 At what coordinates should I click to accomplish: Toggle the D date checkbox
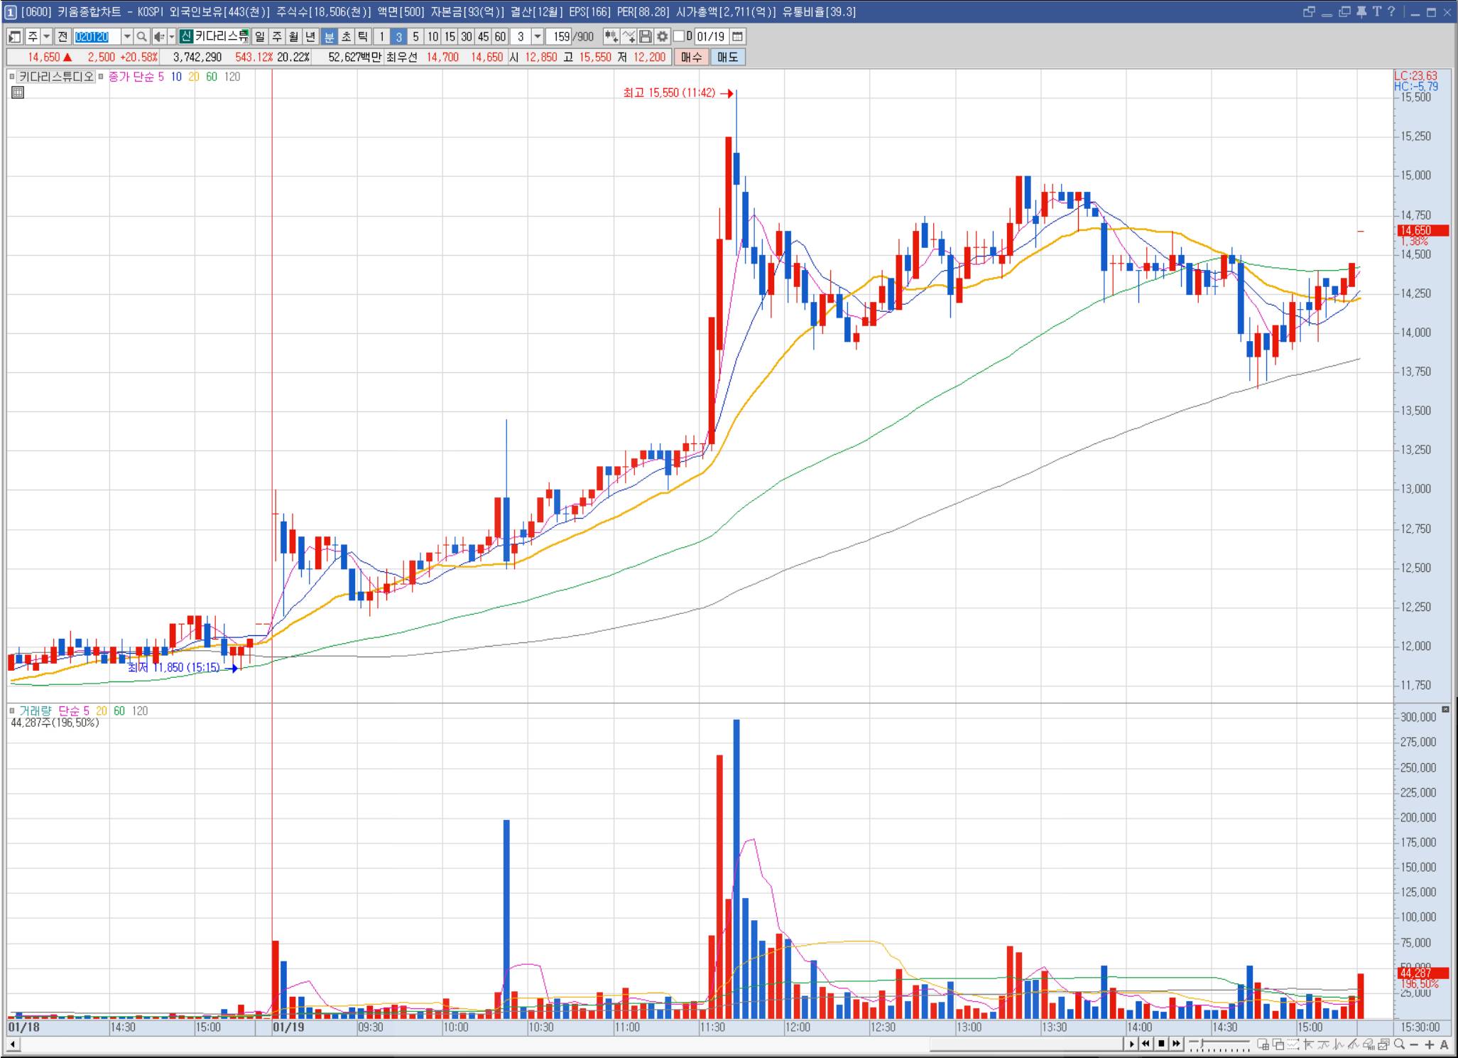point(679,36)
